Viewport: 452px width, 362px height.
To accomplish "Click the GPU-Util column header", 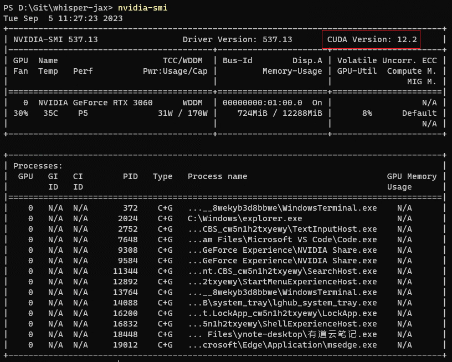I will (357, 72).
